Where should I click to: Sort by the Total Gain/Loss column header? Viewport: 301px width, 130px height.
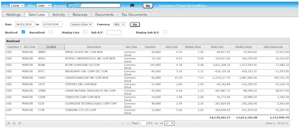(273, 47)
